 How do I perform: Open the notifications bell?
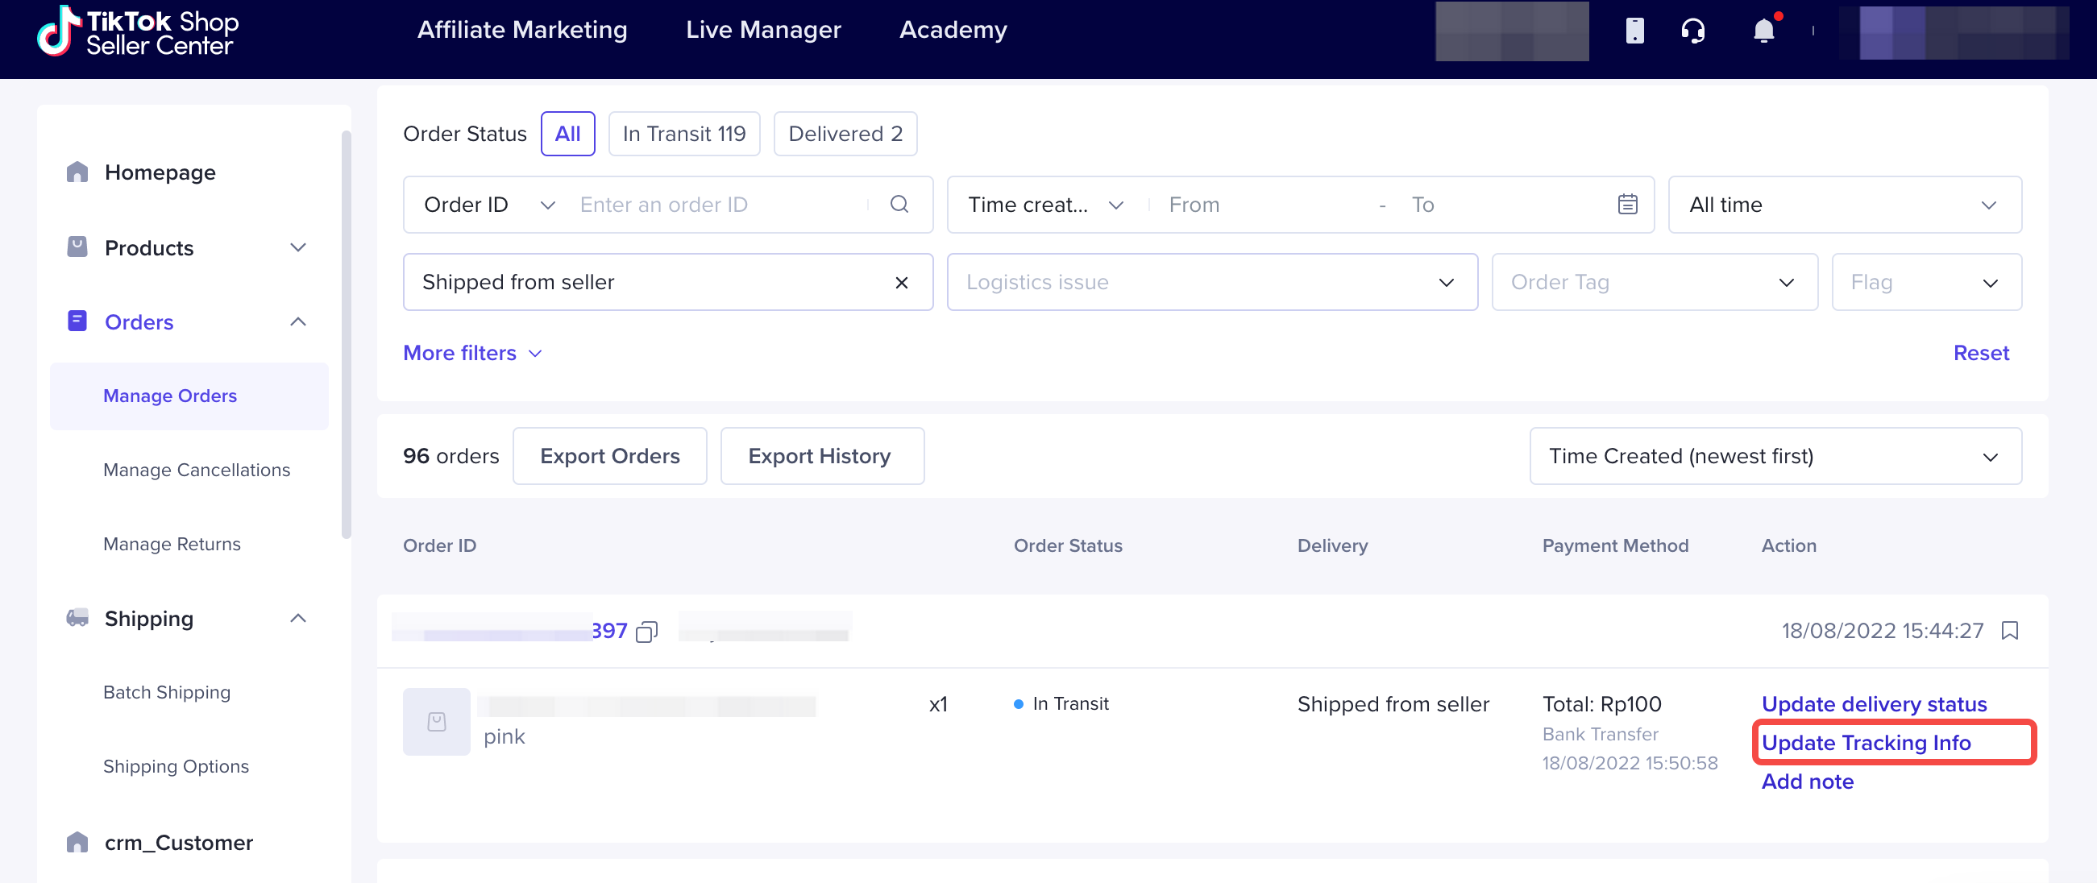[1763, 31]
